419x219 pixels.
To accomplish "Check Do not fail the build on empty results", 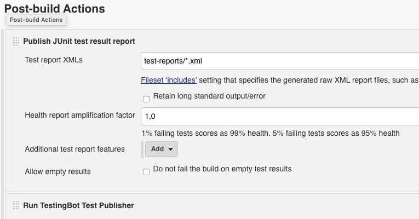I will (146, 172).
